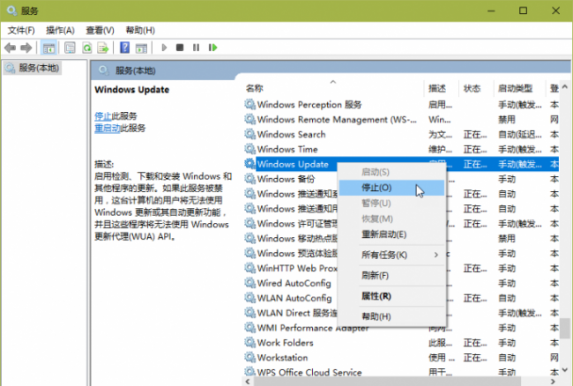Viewport: 573px width, 386px height.
Task: Select the Windows Remote Management row
Action: pos(401,120)
